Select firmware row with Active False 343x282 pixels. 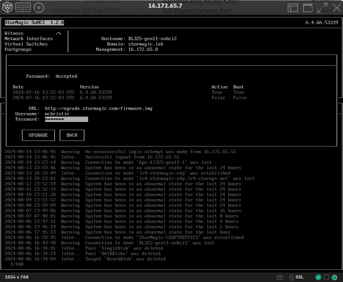tap(129, 98)
